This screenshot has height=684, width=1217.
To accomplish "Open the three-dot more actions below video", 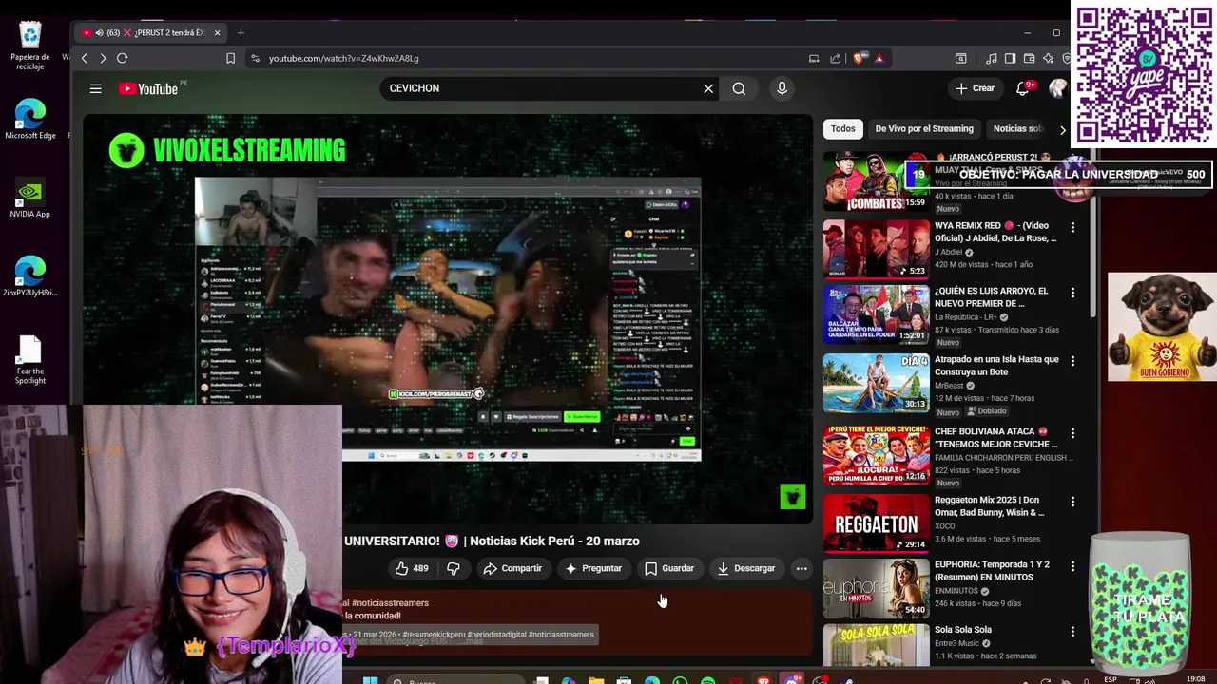I will 802,568.
